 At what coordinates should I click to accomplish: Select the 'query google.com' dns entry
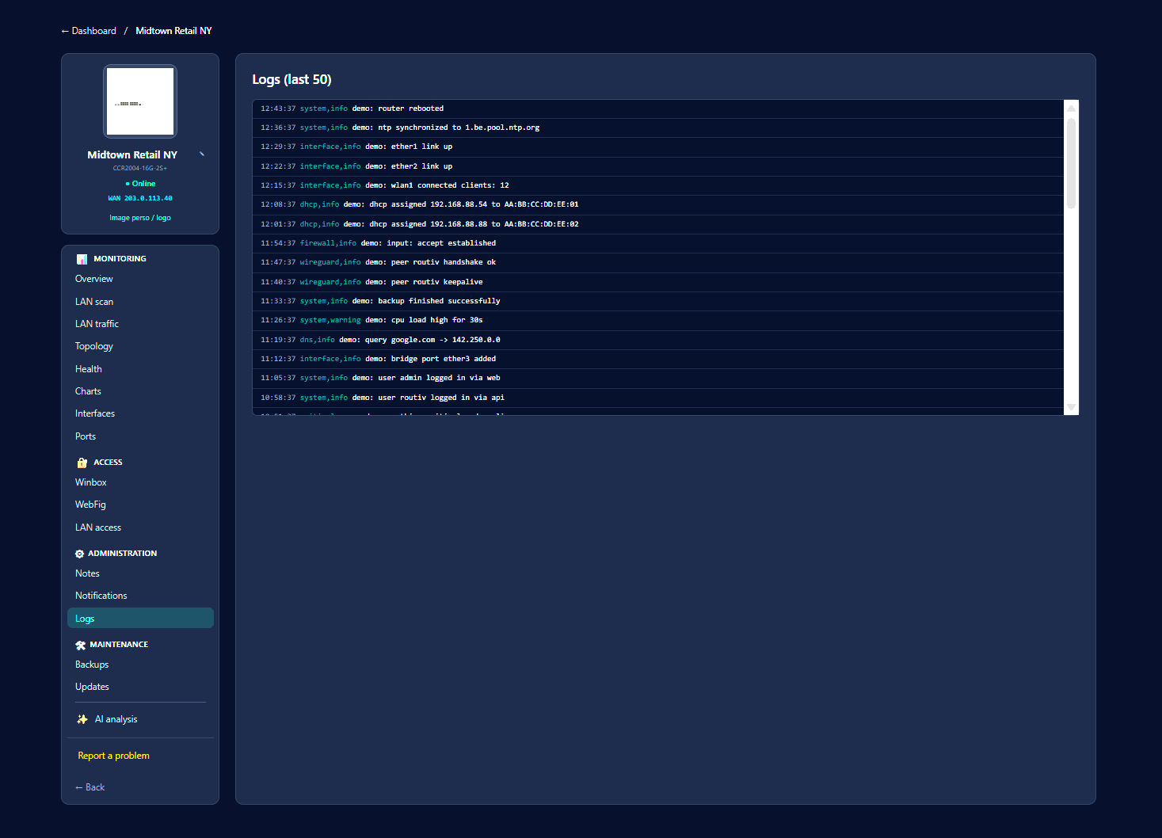pyautogui.click(x=658, y=340)
